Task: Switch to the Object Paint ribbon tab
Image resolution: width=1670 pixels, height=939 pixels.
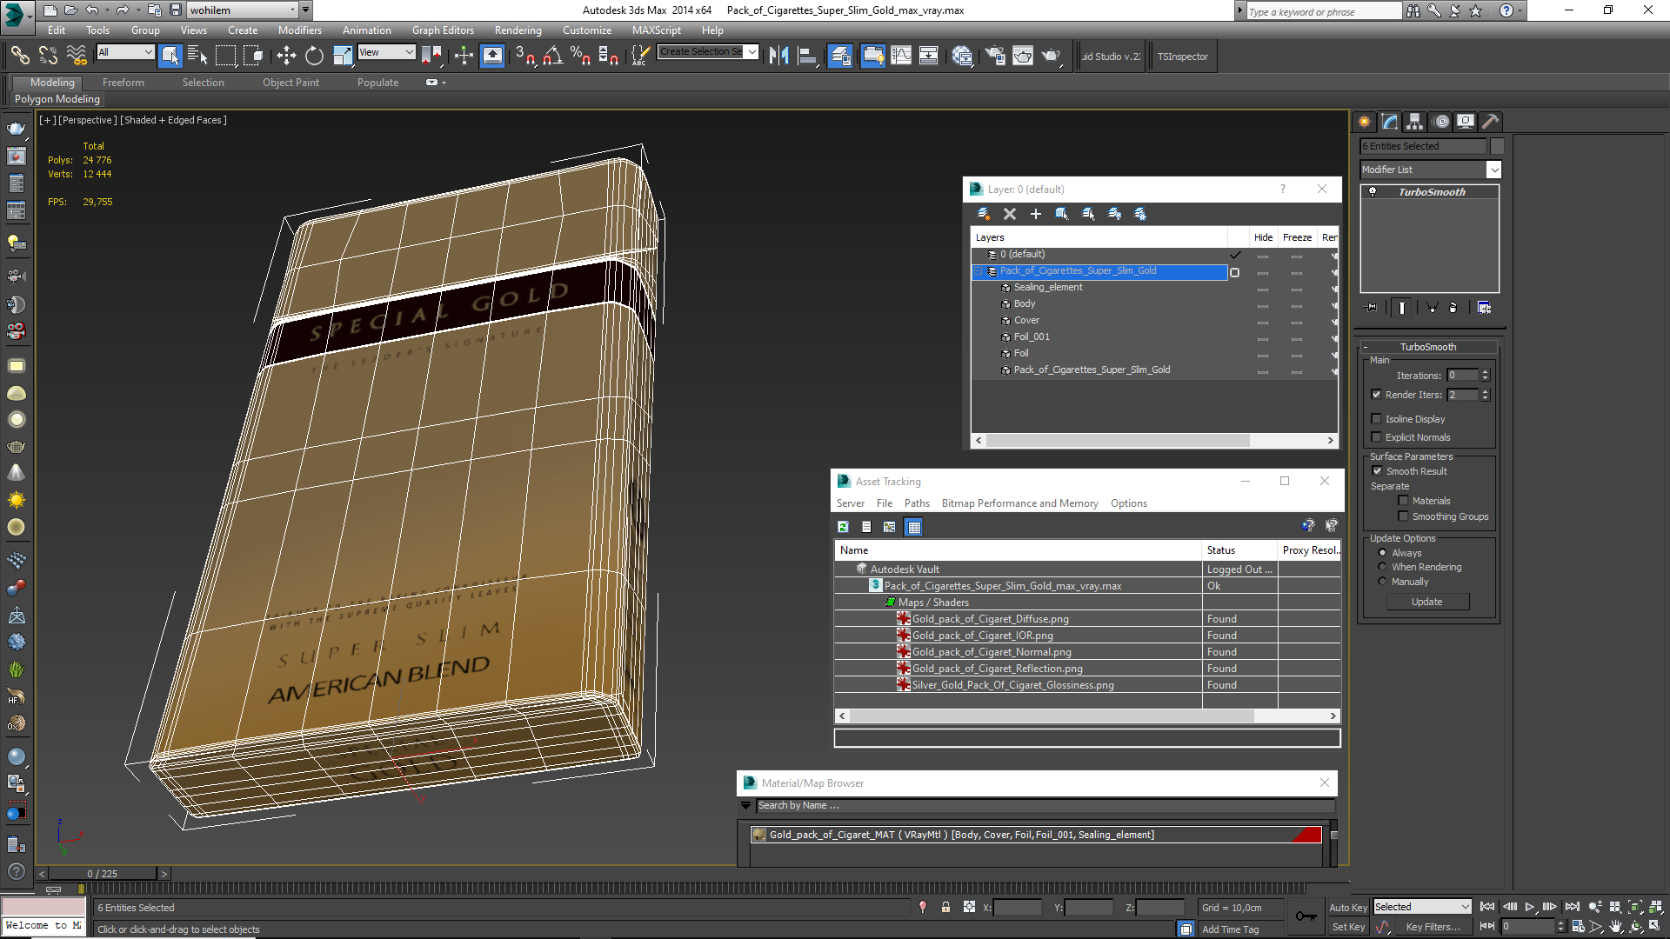Action: click(291, 83)
